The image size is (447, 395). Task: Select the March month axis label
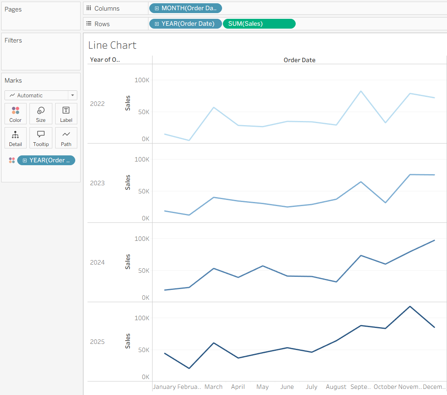[213, 387]
